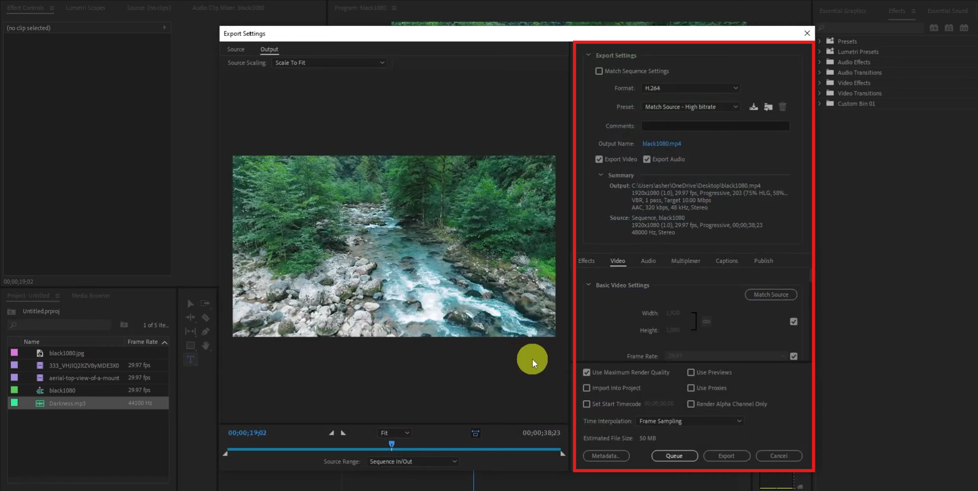Open the Source Scaling dropdown

click(329, 63)
